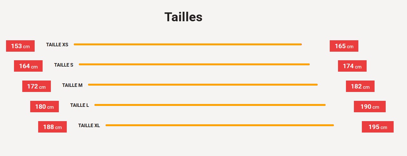
Task: Click the orange range bar for TAILLE S
Action: pos(194,64)
